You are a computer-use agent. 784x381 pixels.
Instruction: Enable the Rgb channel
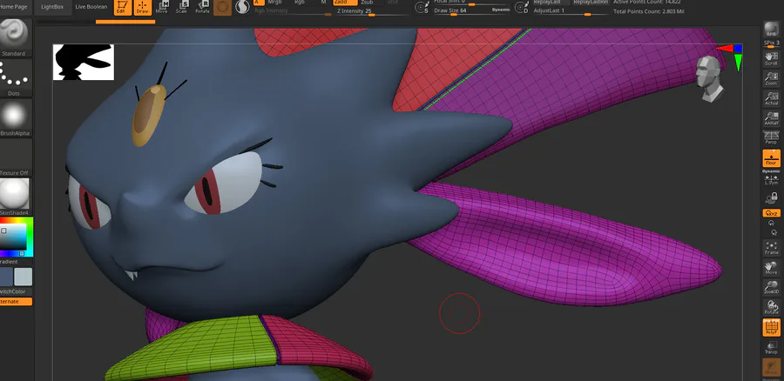300,3
